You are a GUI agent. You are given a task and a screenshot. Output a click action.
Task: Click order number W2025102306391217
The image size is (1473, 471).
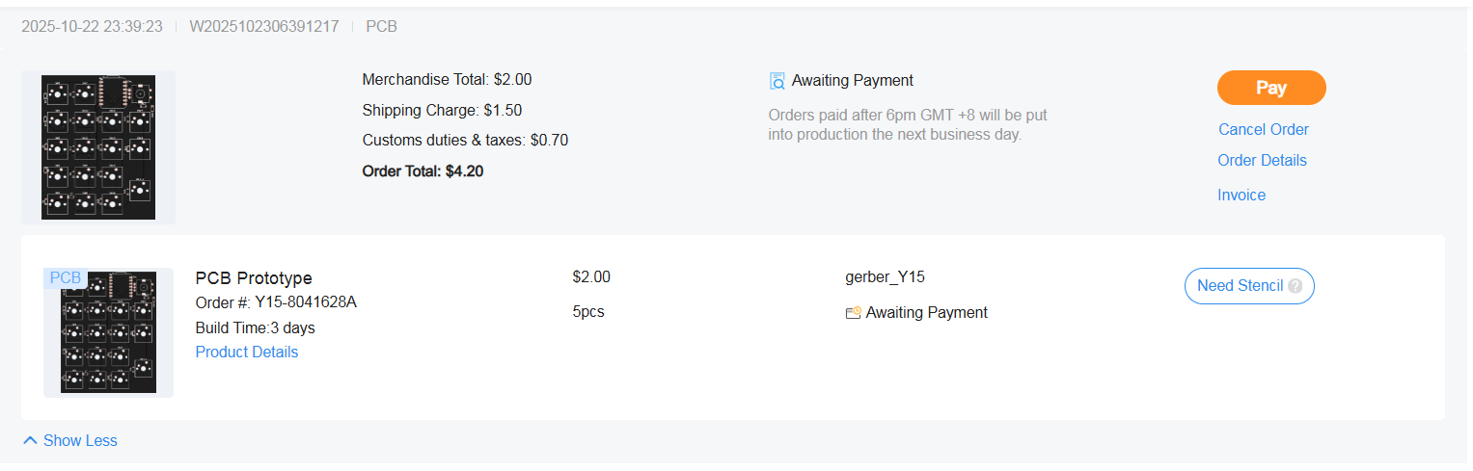point(263,26)
